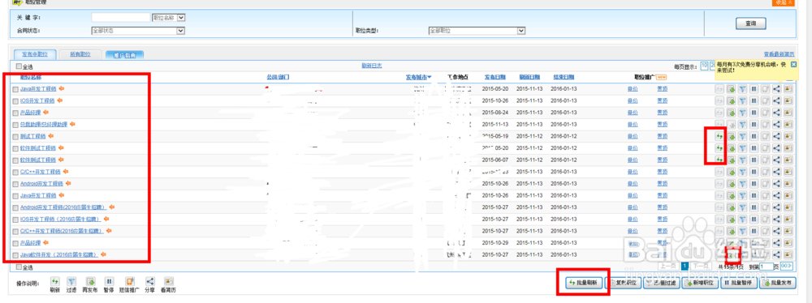Viewport: 812px width, 303px height.
Task: View resumes for 总裁助理/总经理助理 job
Action: point(788,124)
